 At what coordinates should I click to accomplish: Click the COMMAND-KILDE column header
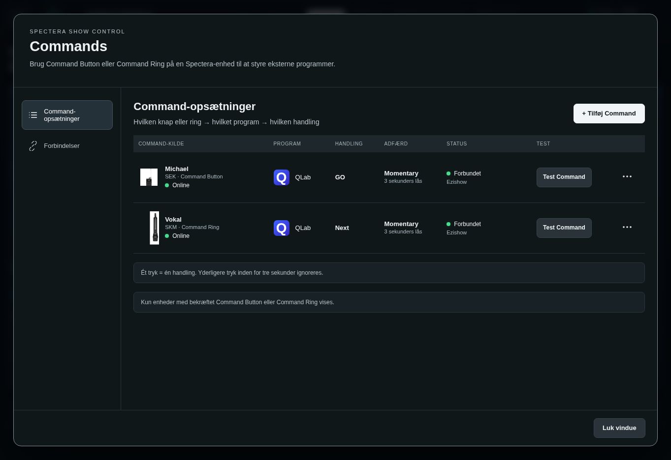coord(161,144)
